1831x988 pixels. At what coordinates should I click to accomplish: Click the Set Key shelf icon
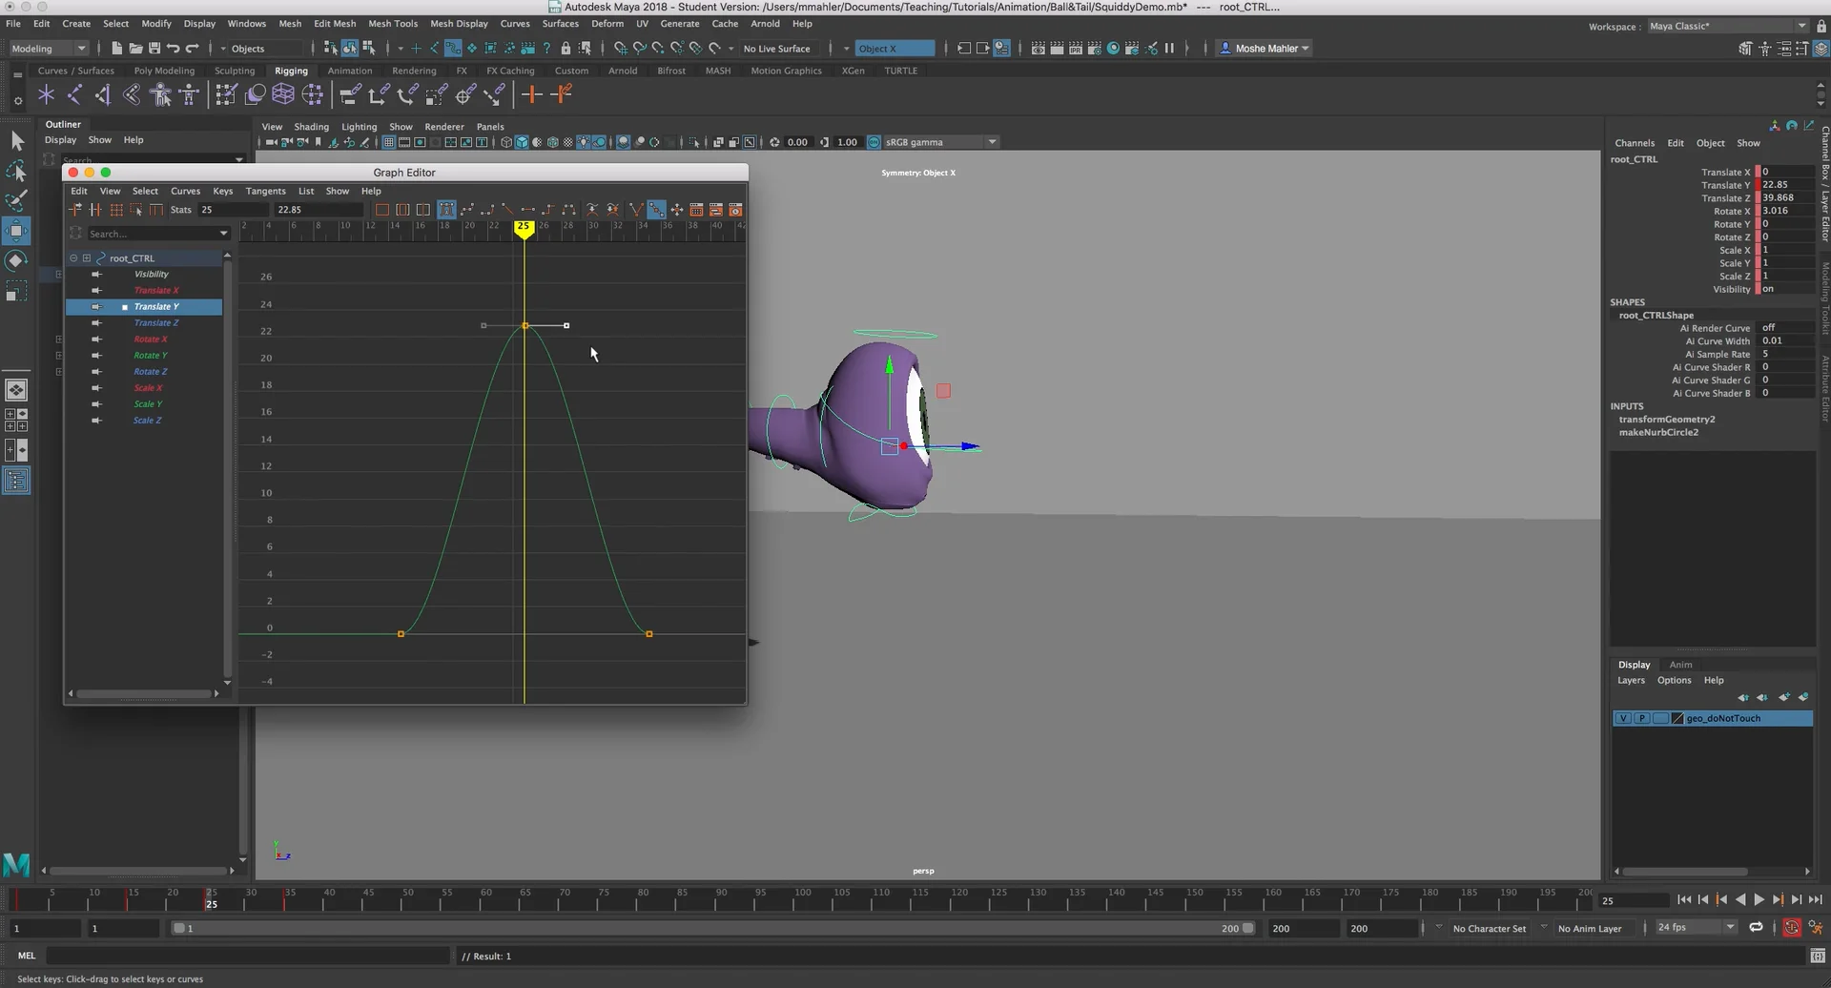[532, 94]
